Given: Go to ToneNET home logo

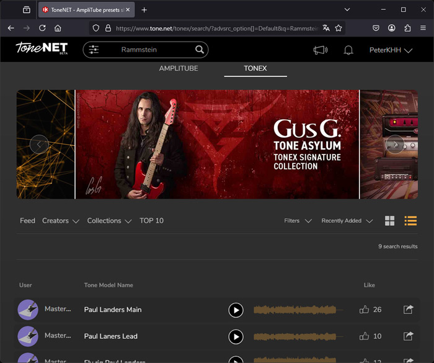Looking at the screenshot, I should pos(42,48).
